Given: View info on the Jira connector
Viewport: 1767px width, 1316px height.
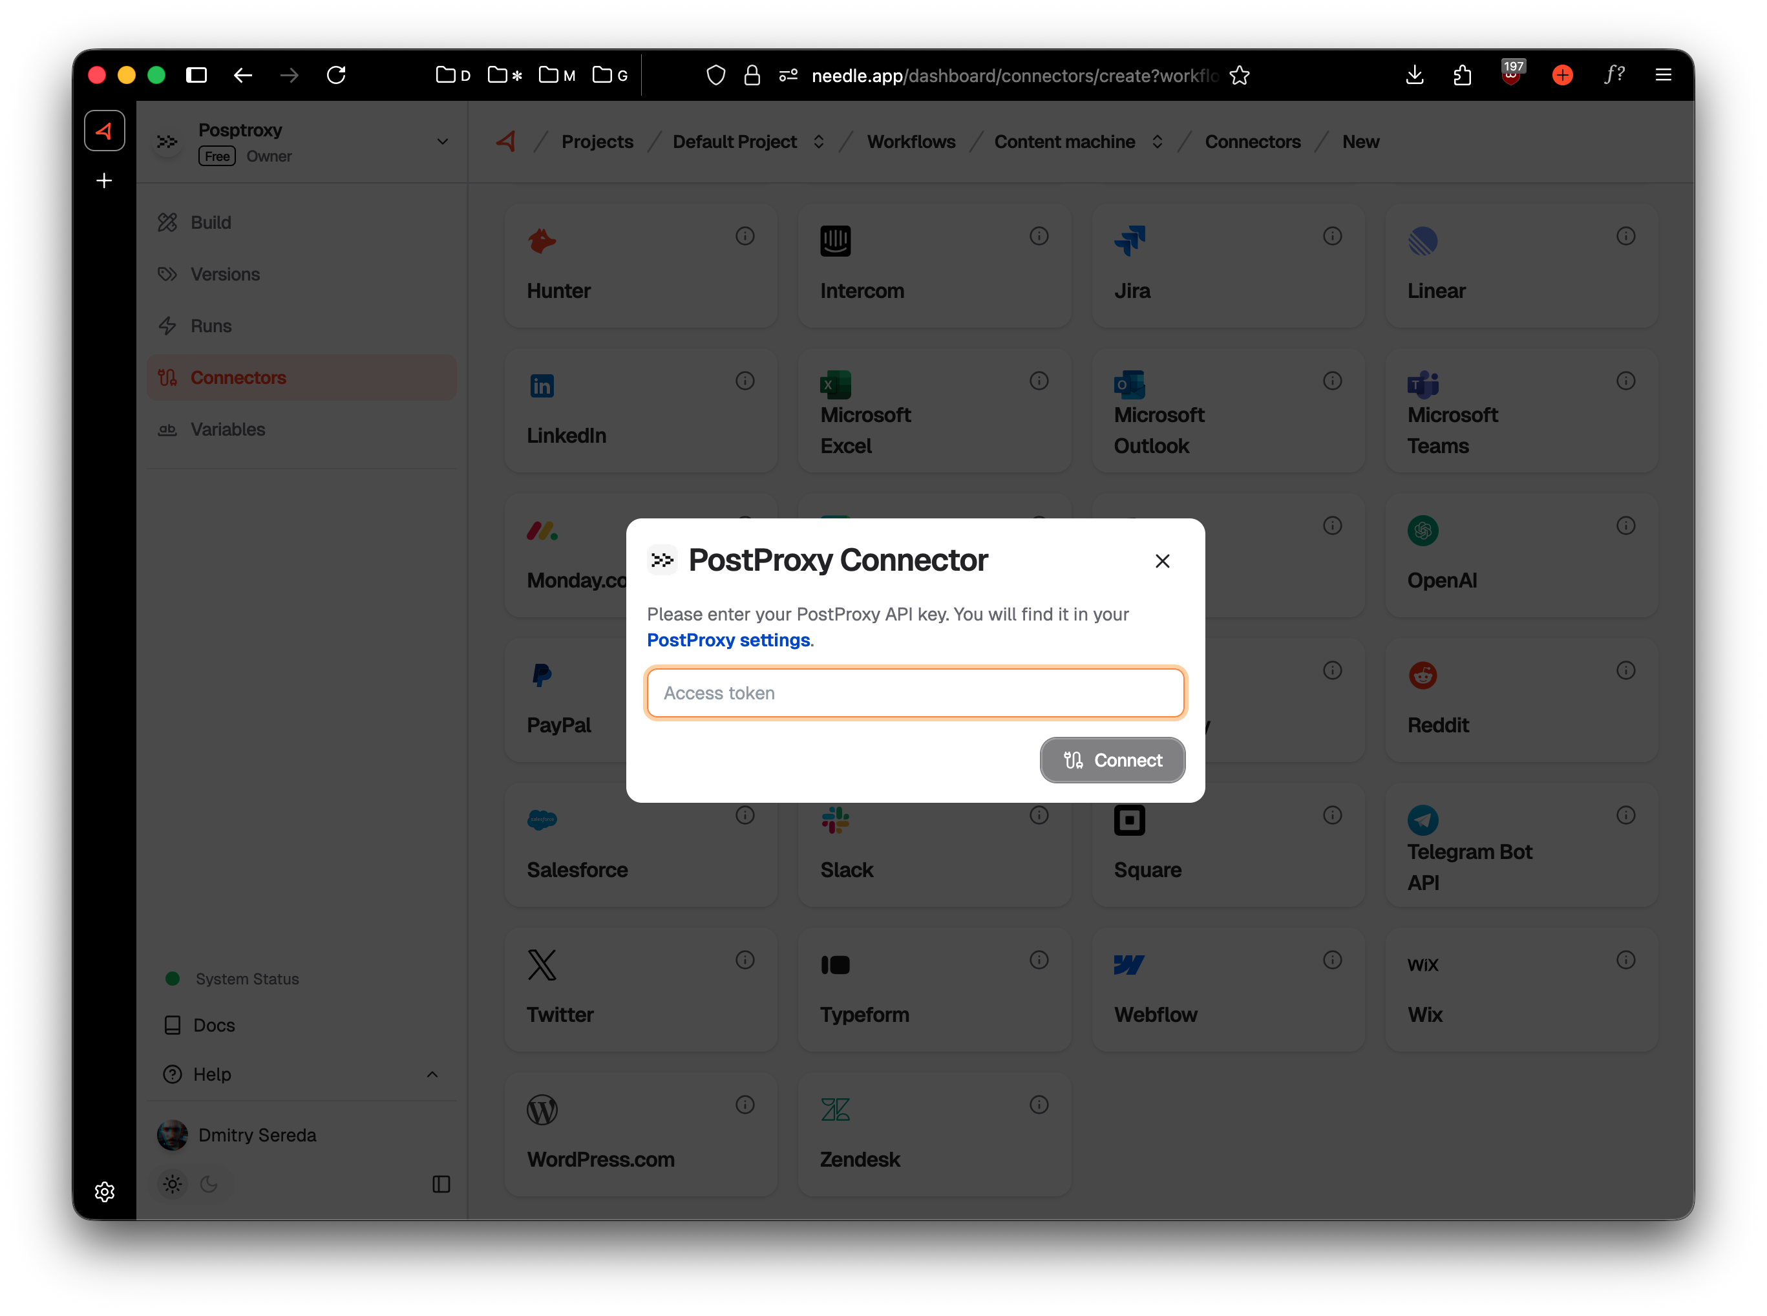Looking at the screenshot, I should coord(1332,236).
